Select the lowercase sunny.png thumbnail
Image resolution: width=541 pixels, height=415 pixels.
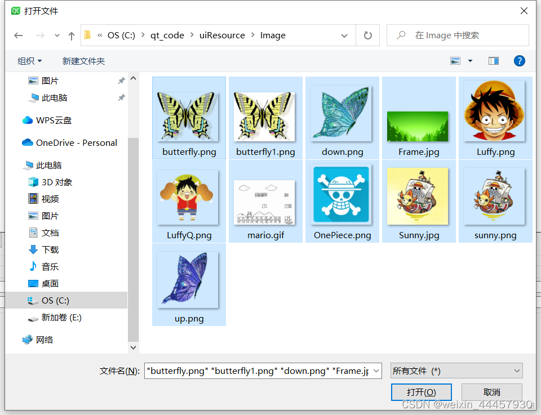click(x=495, y=201)
